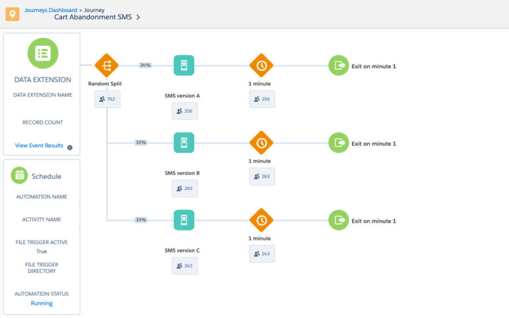Click the 762 contacts count under Random Split
Viewport: 509px width, 318px height.
[107, 99]
